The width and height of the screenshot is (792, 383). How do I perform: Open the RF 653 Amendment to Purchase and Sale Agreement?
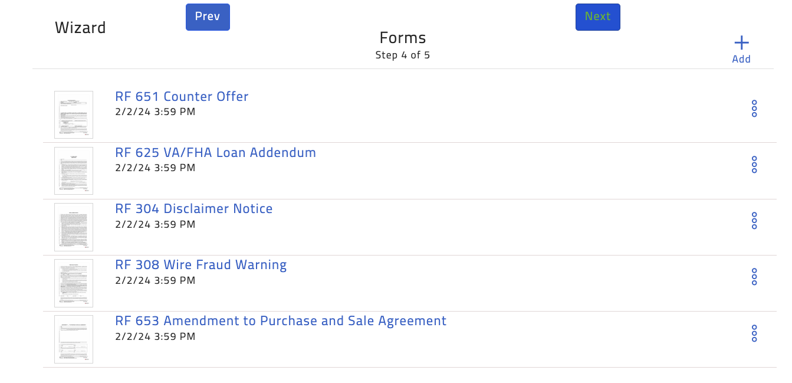tap(281, 320)
